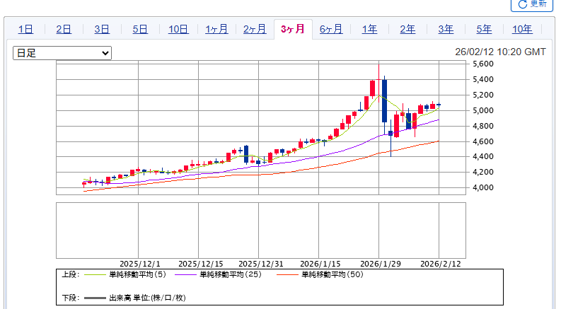
Task: Select the 10年 long-term tab
Action: tap(522, 29)
